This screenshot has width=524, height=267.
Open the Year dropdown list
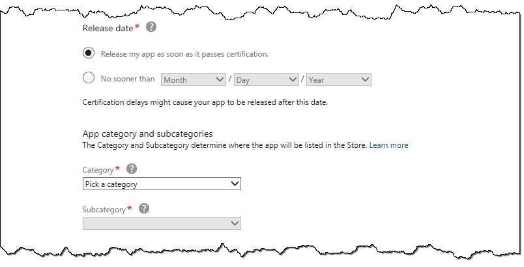pos(338,79)
